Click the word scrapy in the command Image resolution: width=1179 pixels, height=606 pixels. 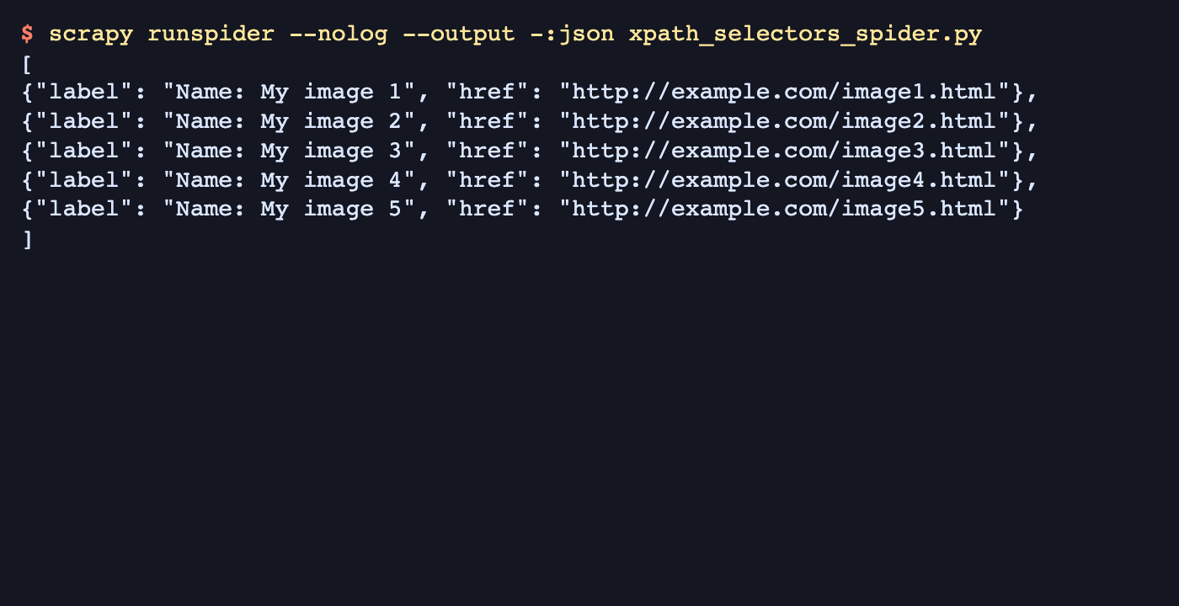coord(91,35)
